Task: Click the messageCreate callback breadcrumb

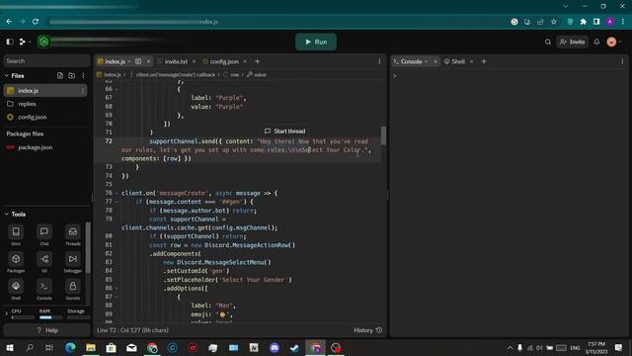Action: [x=176, y=75]
